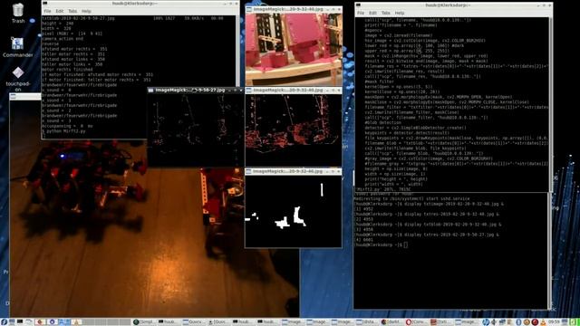Click the 'Accompanying' output line in terminal

(x=67, y=126)
